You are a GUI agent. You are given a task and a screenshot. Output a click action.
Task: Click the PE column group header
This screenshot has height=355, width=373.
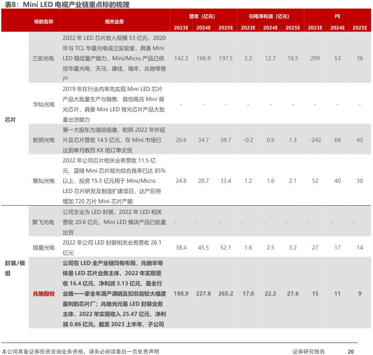pos(337,16)
